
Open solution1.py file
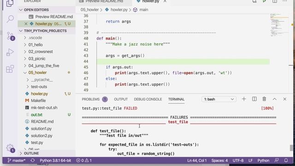(x=41, y=129)
